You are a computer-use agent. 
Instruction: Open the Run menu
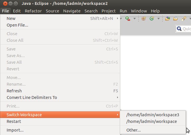click(x=123, y=11)
